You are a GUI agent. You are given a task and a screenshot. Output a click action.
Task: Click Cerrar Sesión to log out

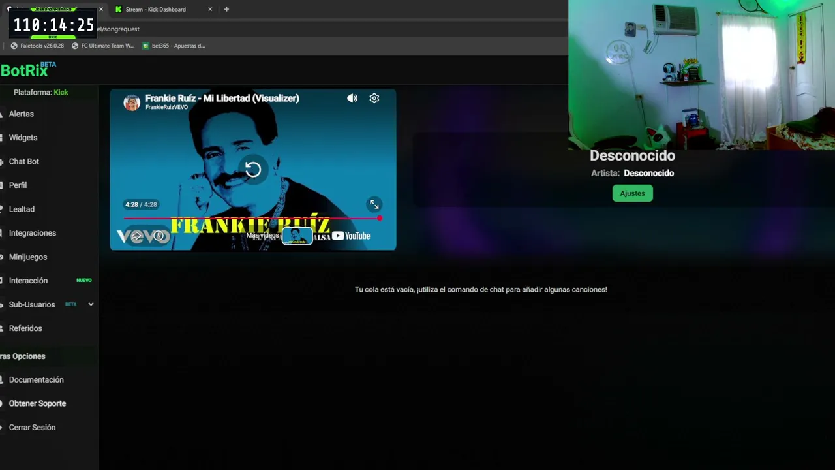[32, 427]
